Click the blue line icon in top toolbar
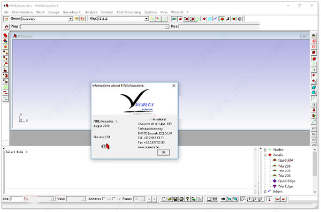The image size is (321, 212). coord(216,19)
